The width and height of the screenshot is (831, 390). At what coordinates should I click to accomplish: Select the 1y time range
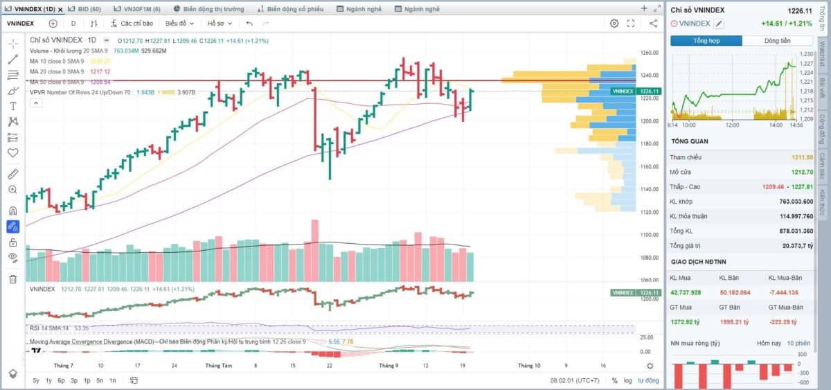point(48,380)
